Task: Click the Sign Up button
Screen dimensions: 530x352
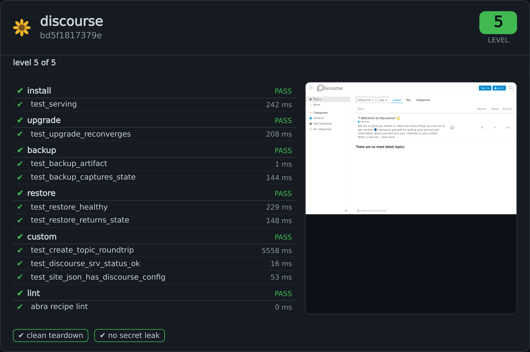Action: (x=485, y=88)
